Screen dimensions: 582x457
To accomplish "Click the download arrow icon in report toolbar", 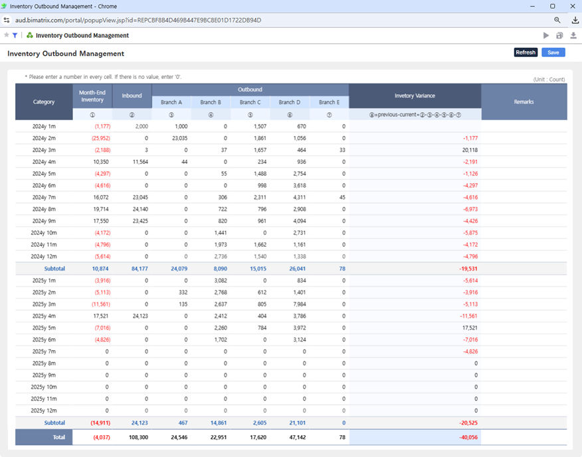I will click(573, 35).
